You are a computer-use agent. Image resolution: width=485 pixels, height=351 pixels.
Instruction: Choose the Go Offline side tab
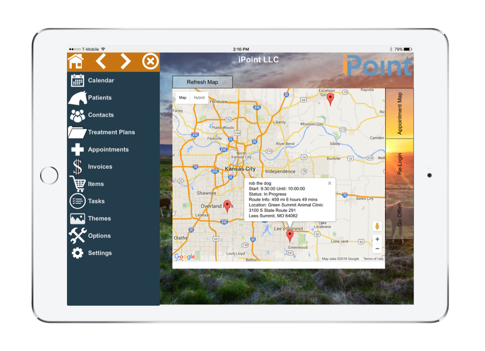pyautogui.click(x=400, y=214)
